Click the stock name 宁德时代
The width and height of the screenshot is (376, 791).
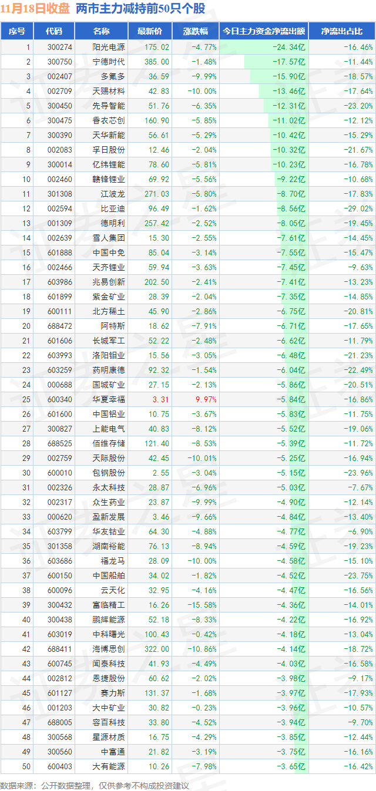point(109,62)
